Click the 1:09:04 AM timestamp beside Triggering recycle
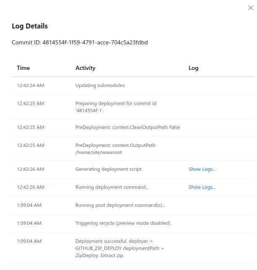Viewport: 257px width, 270px height. (29, 223)
